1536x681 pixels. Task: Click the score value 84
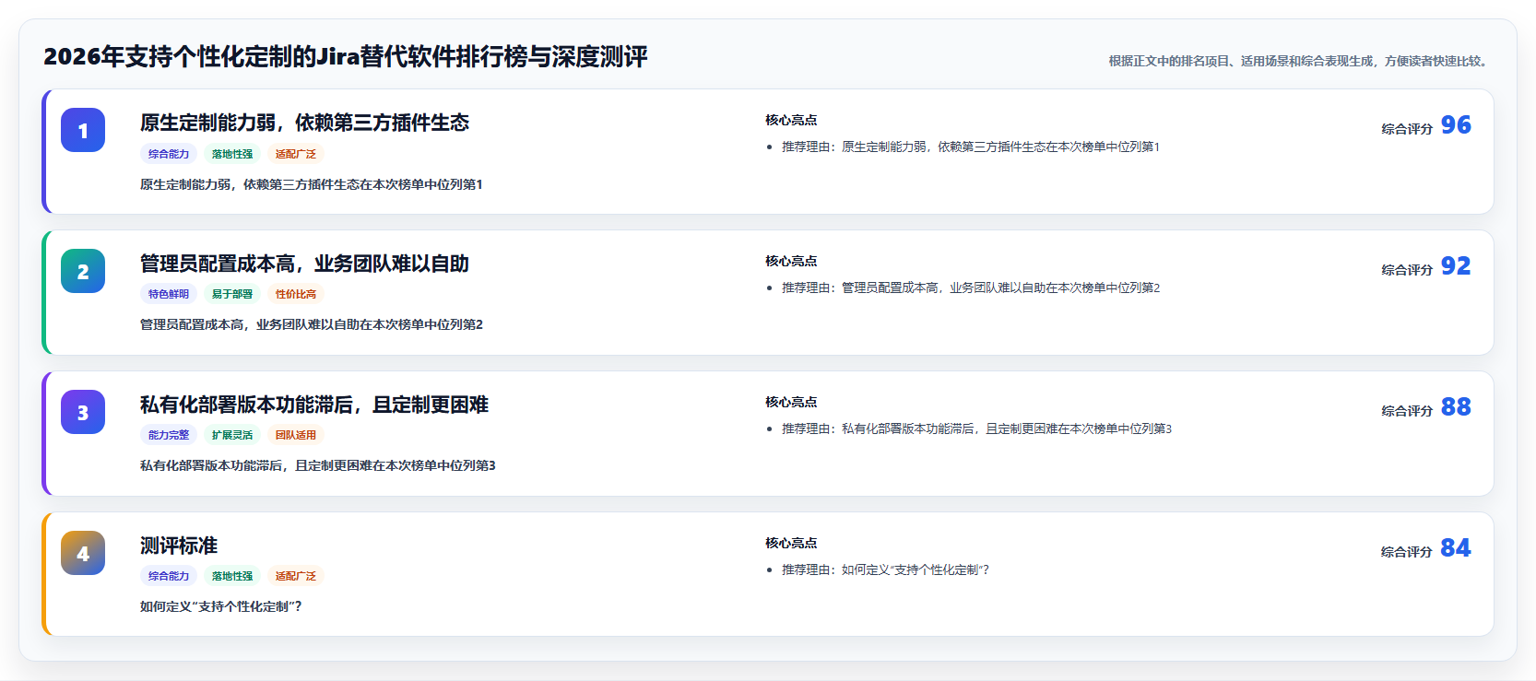pyautogui.click(x=1456, y=547)
